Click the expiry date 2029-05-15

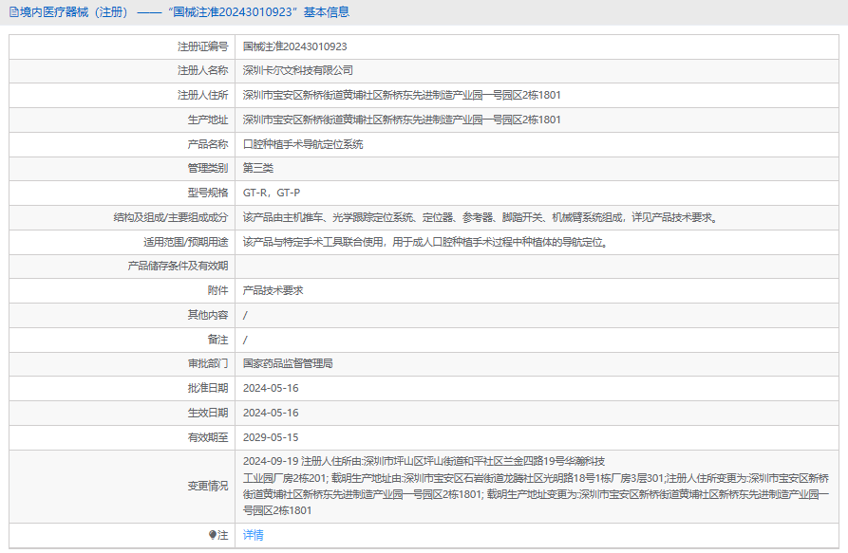pyautogui.click(x=271, y=437)
